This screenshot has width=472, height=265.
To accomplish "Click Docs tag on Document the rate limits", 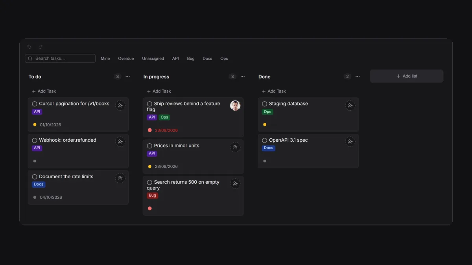I will (x=39, y=185).
